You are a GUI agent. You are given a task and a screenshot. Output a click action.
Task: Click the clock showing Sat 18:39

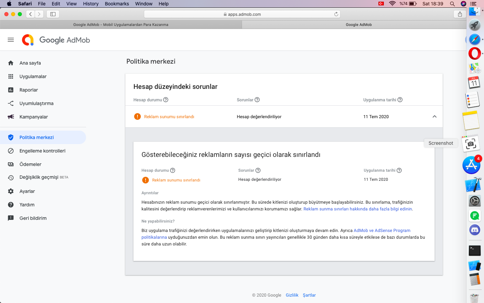(x=433, y=4)
